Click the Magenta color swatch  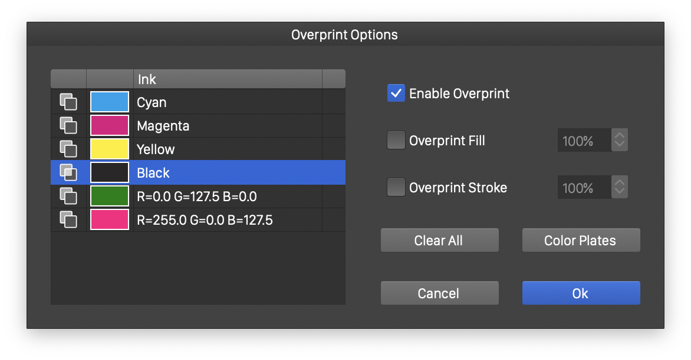pos(110,126)
